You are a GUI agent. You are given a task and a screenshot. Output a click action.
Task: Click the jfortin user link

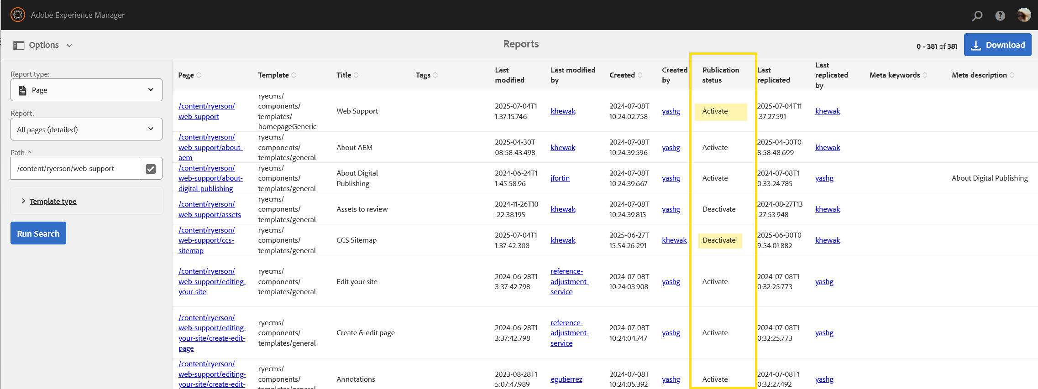click(560, 178)
